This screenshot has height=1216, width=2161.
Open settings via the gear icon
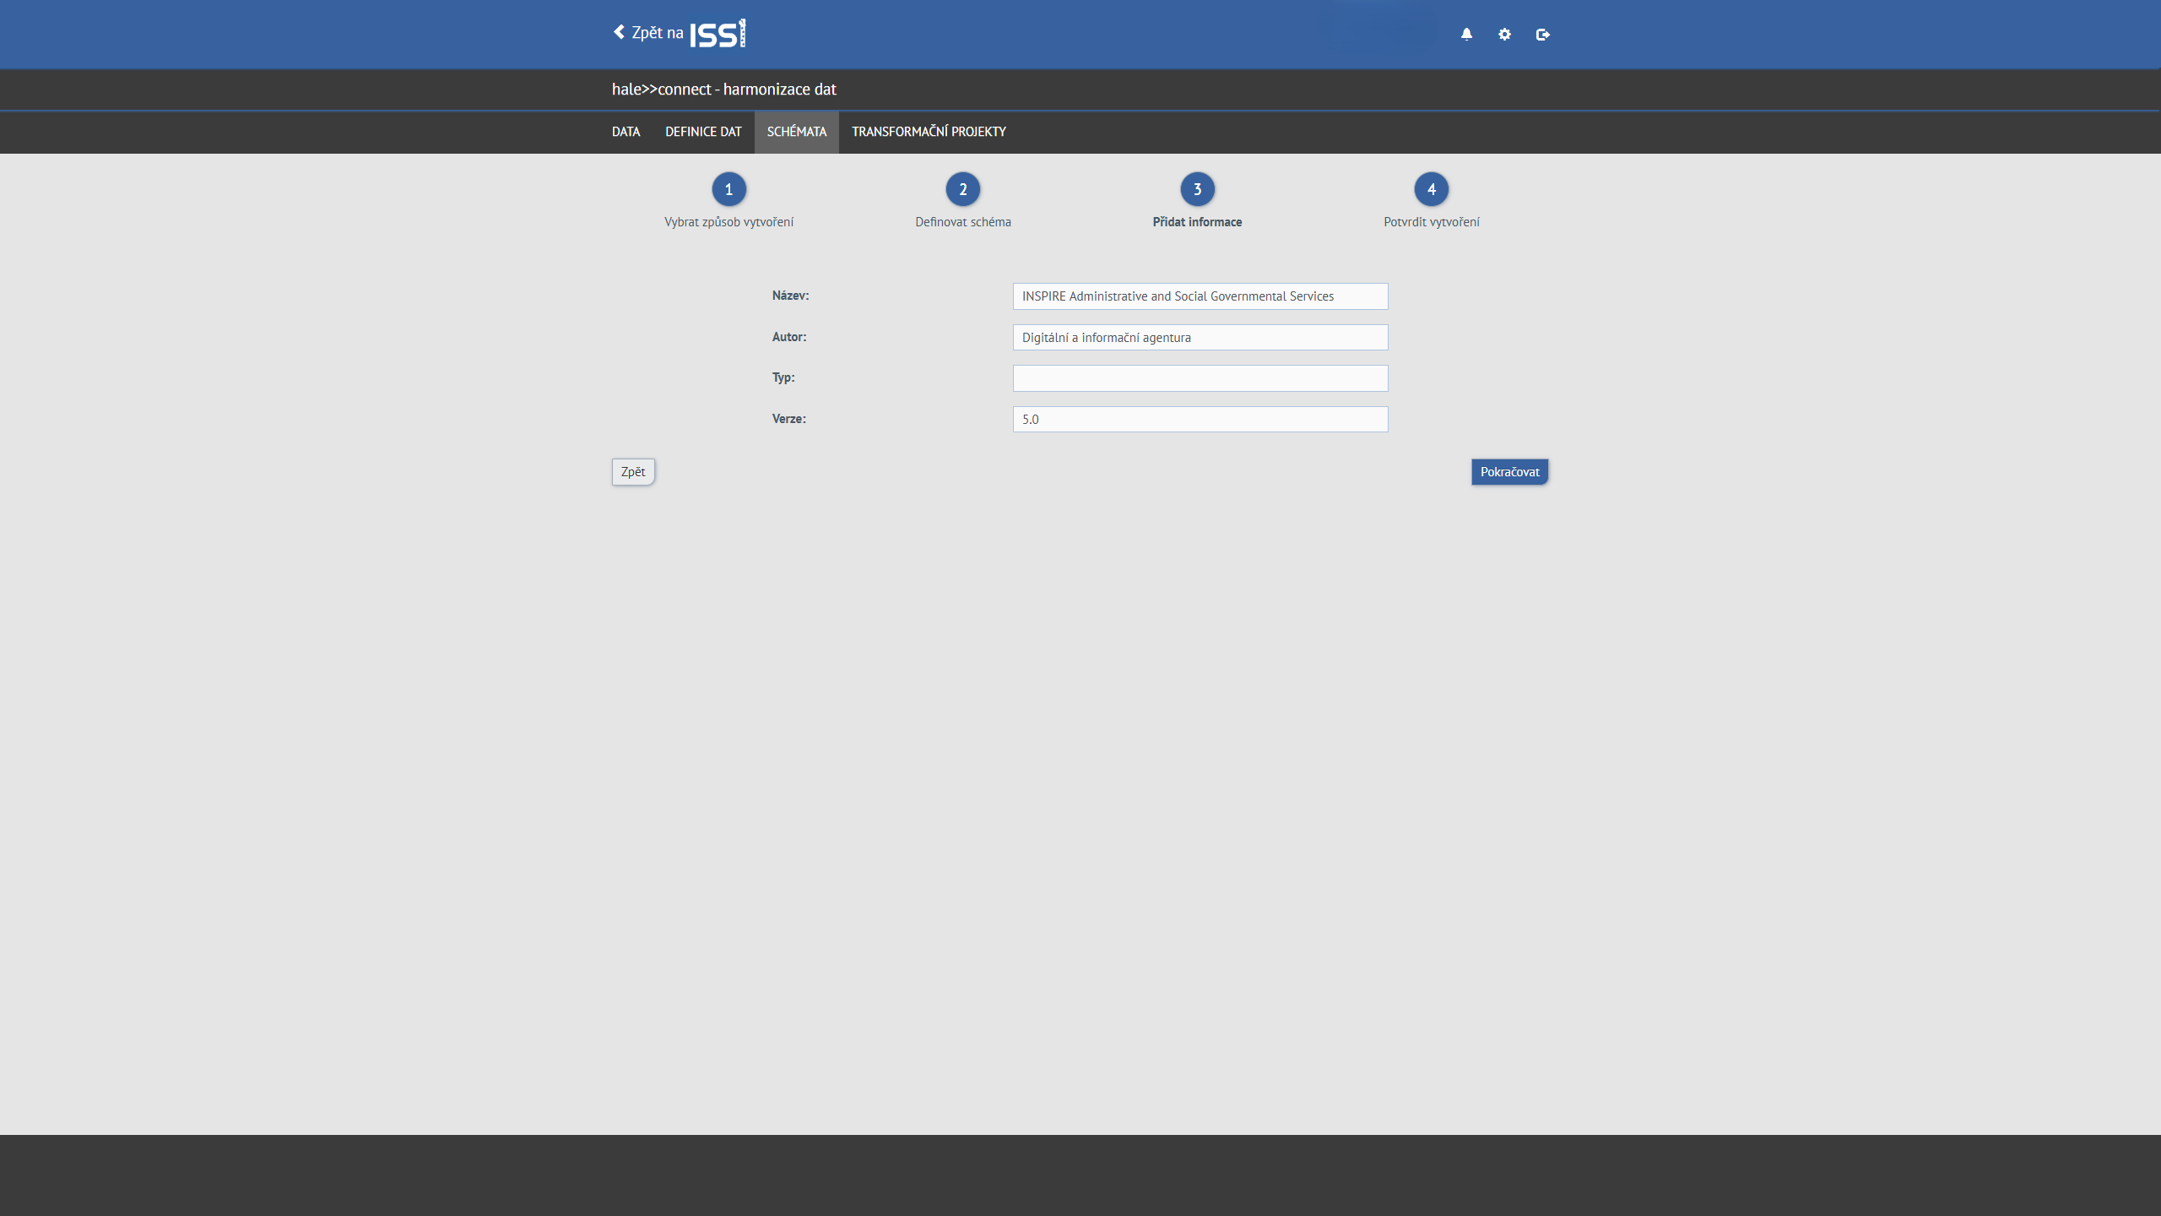1504,35
